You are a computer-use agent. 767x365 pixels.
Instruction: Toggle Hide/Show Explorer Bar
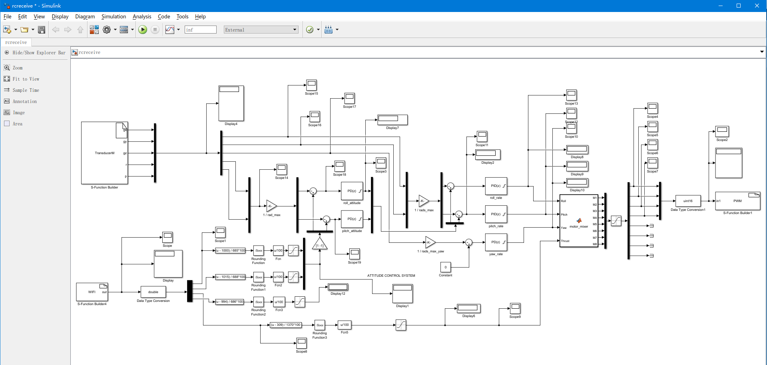(x=7, y=53)
